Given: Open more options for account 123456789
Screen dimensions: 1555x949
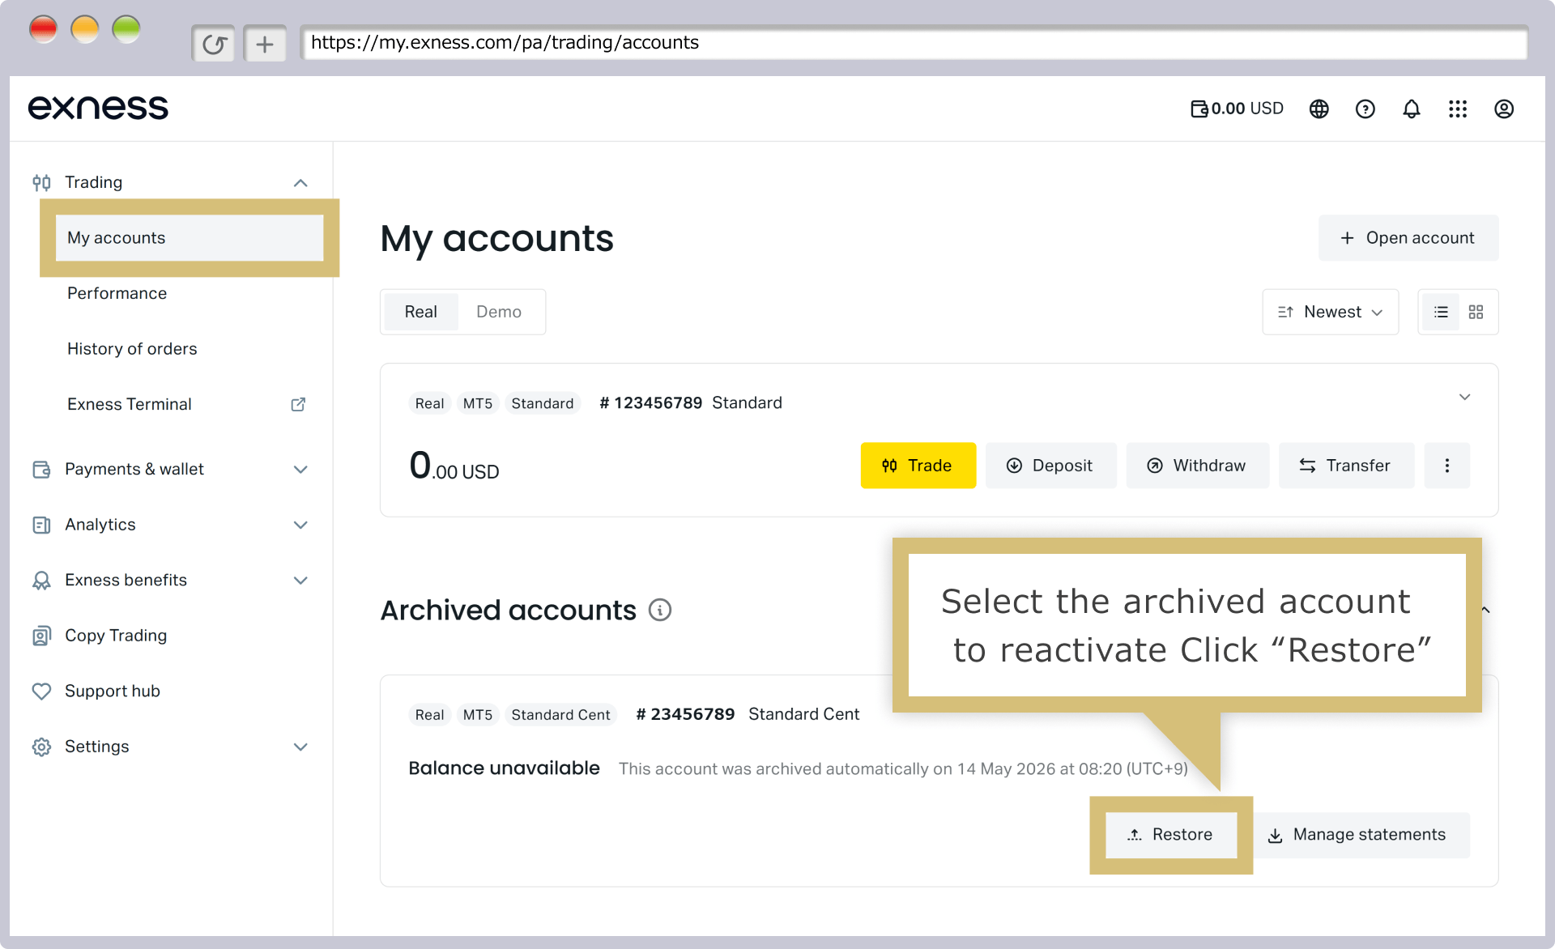Looking at the screenshot, I should point(1447,466).
